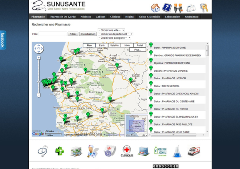This screenshot has width=240, height=169.
Task: Open the Pharmacie De Garde menu tab
Action: [63, 17]
